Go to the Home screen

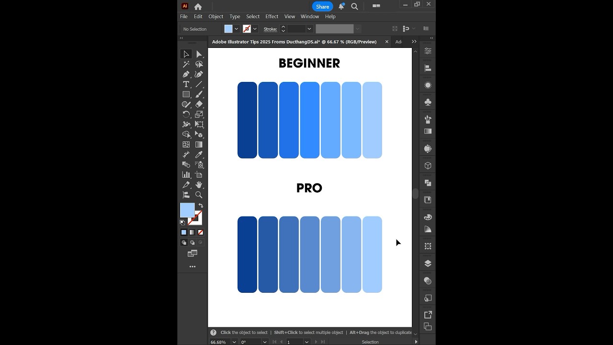pos(198,7)
